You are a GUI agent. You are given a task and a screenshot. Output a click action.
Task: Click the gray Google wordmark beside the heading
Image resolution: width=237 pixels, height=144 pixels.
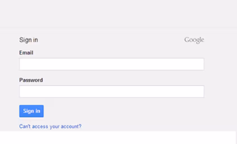click(194, 40)
